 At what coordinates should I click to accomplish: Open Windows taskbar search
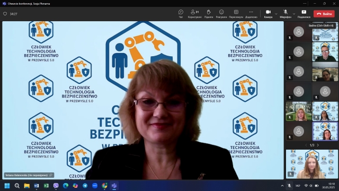(x=17, y=186)
